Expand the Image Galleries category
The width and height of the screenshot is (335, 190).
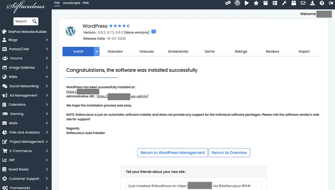pyautogui.click(x=26, y=68)
